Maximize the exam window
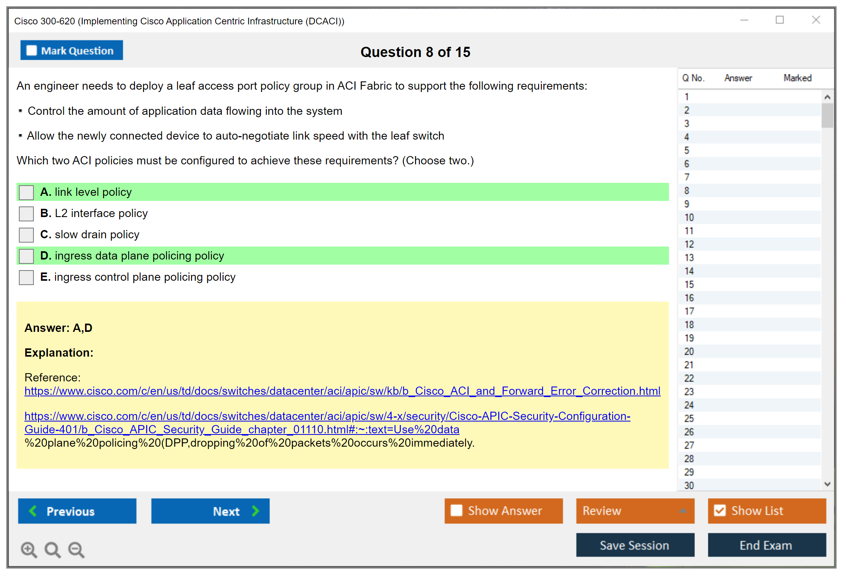 [780, 20]
